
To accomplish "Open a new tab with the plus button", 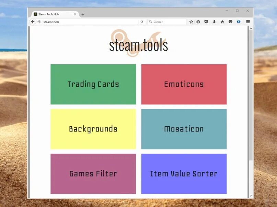I will pos(83,14).
